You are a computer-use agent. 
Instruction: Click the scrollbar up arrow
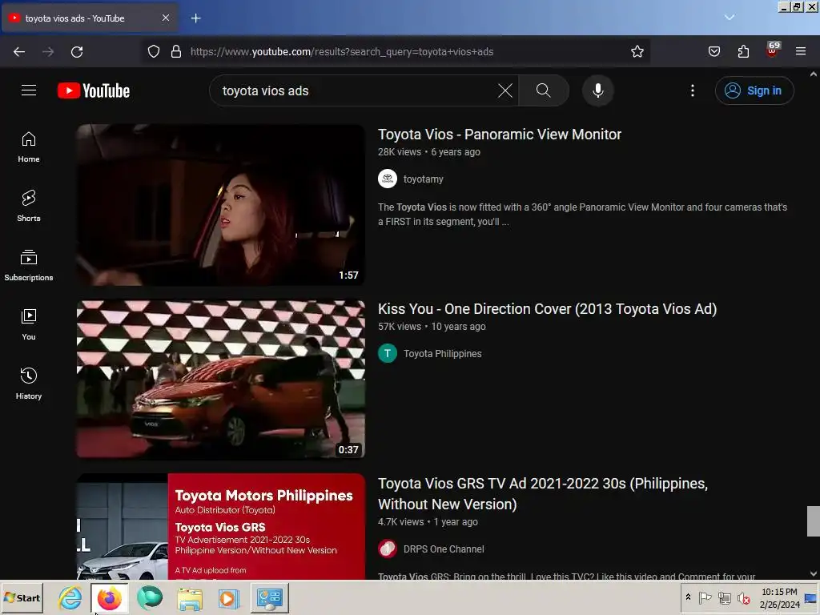(x=814, y=74)
